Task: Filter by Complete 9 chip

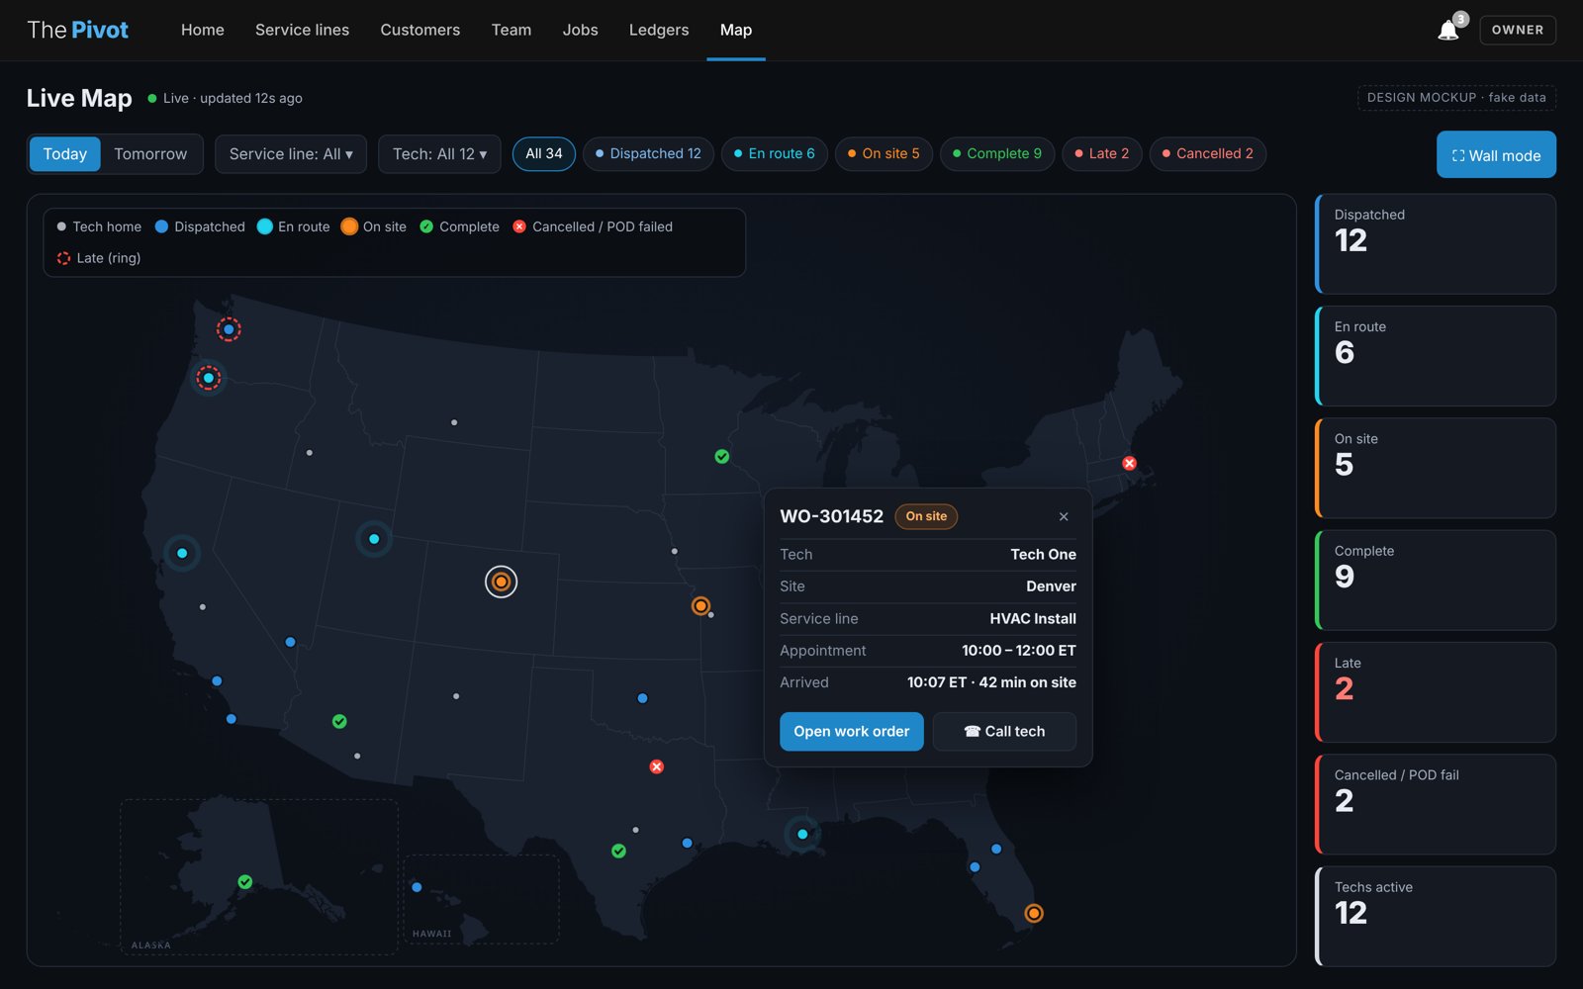Action: pyautogui.click(x=997, y=153)
